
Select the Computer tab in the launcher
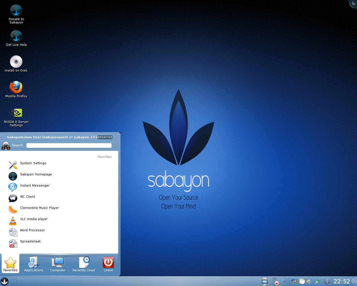tap(58, 264)
